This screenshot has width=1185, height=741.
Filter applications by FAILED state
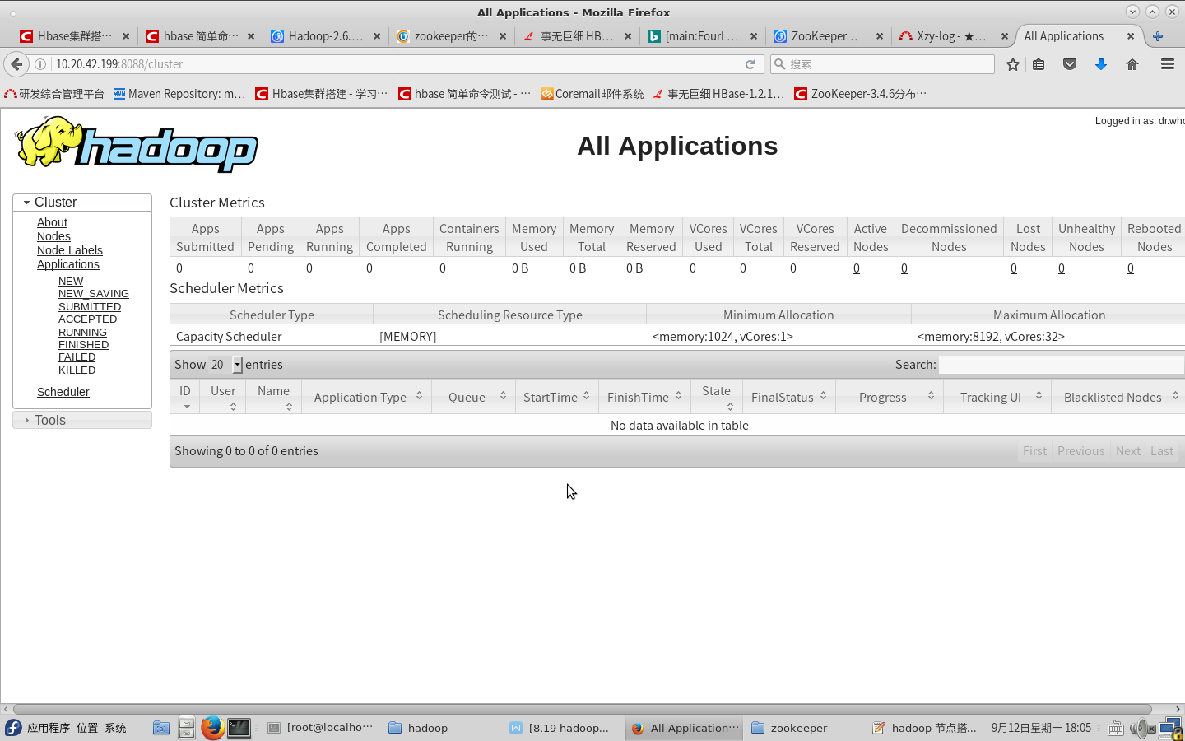77,357
